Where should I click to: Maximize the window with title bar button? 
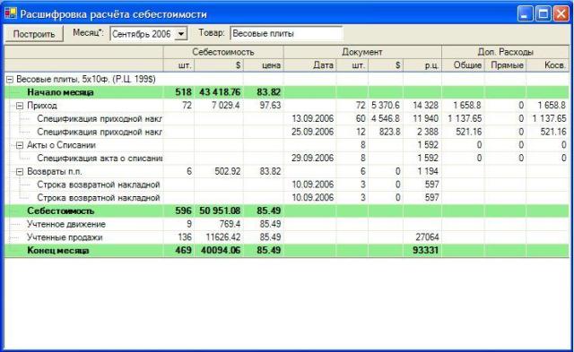(x=544, y=14)
